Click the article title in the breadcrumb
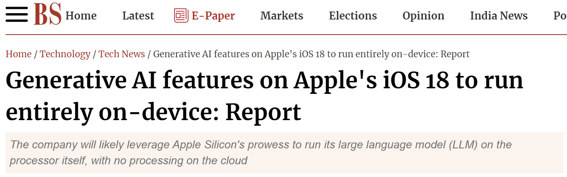 pos(311,54)
